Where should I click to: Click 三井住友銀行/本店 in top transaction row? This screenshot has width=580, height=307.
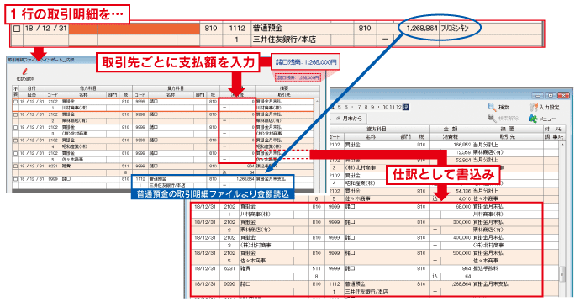[284, 40]
